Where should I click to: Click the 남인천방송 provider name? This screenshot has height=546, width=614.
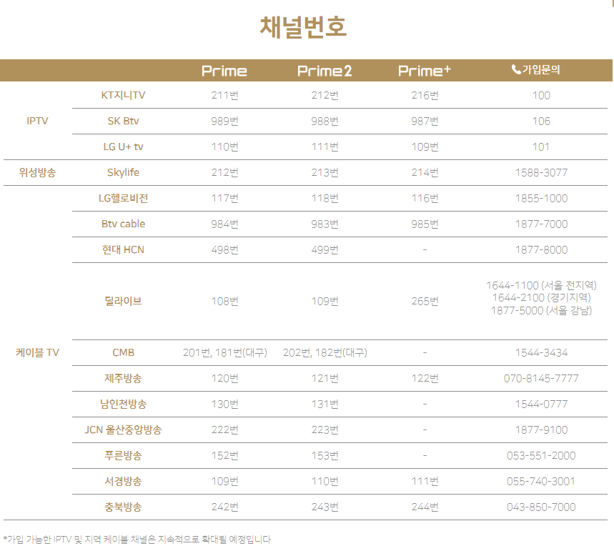tap(123, 404)
